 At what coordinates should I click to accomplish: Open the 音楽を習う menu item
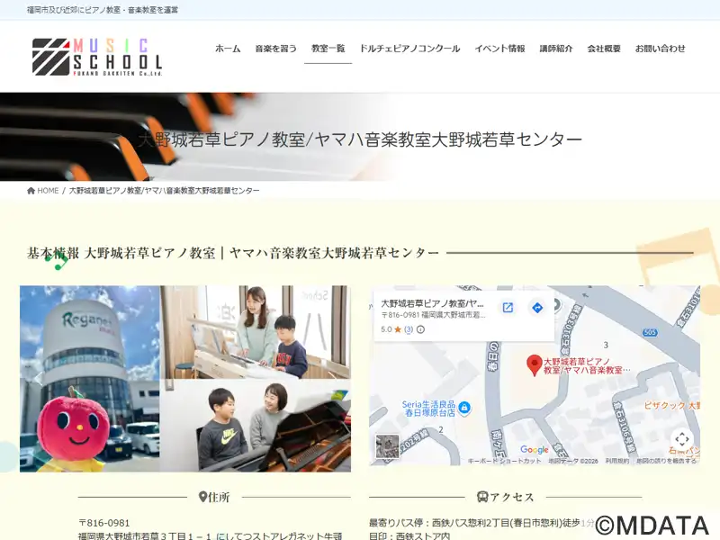(x=276, y=49)
